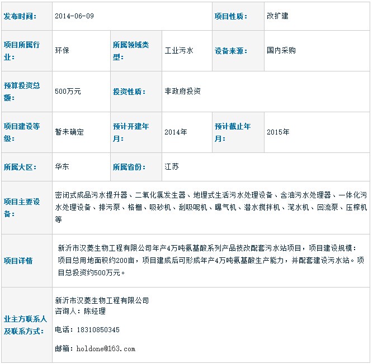Click the 预计开建年月 label

coord(131,132)
